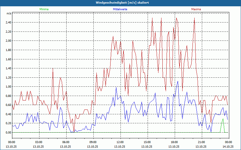Click the green Minima legend label

click(x=44, y=9)
